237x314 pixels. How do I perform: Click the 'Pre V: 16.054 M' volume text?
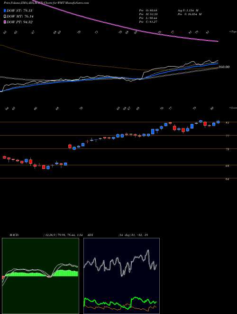coord(189,14)
